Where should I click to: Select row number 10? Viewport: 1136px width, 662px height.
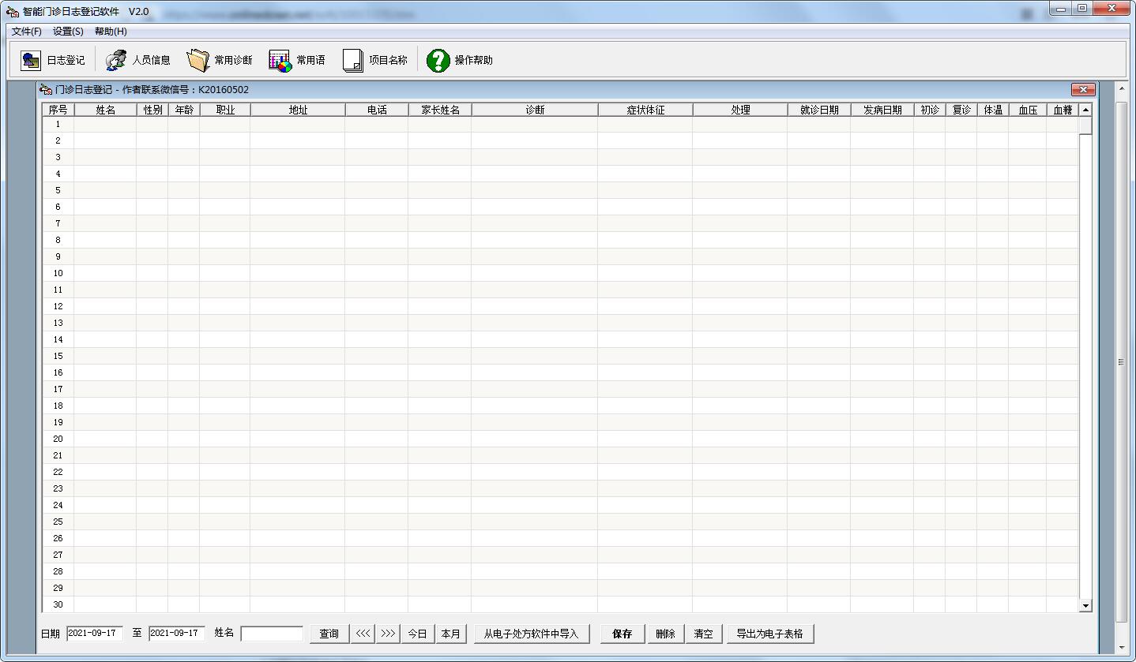coord(58,273)
